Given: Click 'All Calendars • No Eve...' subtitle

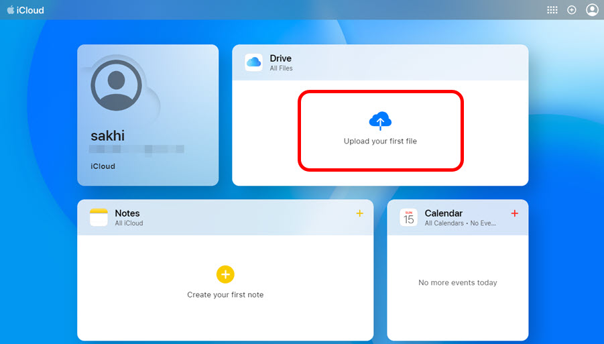Looking at the screenshot, I should pos(460,223).
